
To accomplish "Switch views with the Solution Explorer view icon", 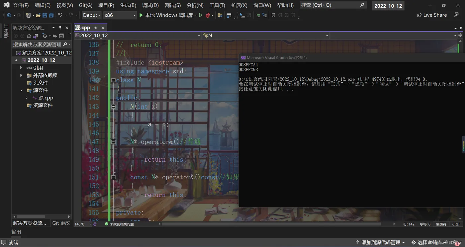I will pyautogui.click(x=35, y=36).
